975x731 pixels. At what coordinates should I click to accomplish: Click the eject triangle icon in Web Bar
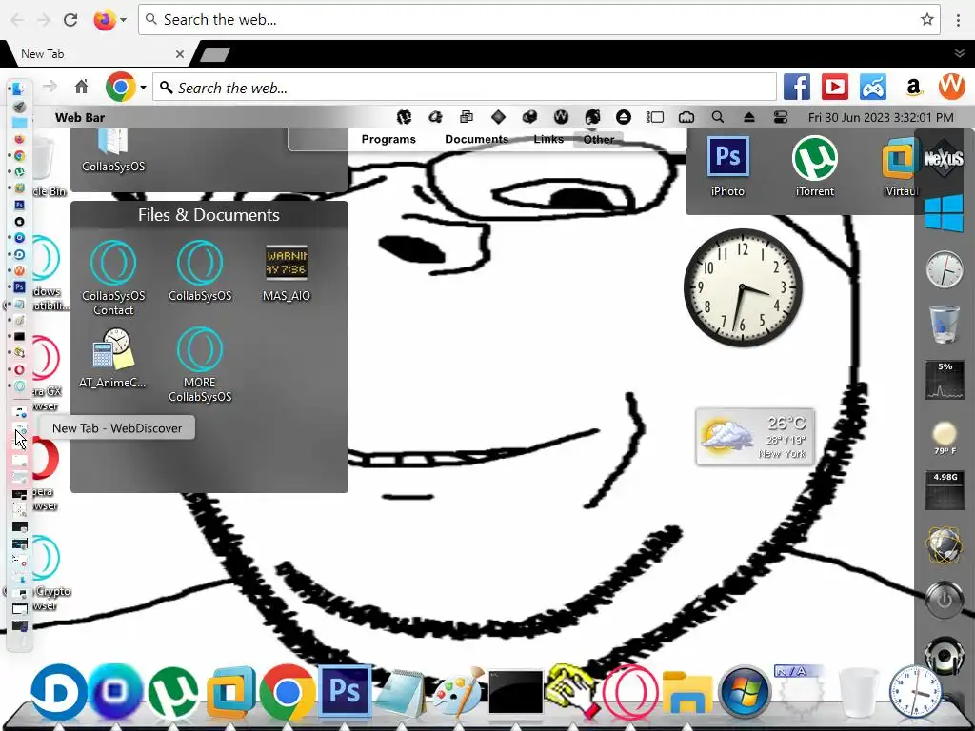748,117
